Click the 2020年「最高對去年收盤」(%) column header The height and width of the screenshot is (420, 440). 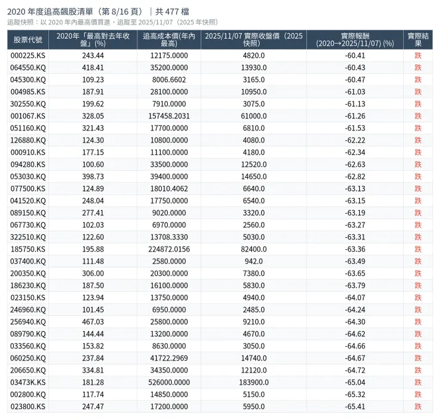[93, 40]
